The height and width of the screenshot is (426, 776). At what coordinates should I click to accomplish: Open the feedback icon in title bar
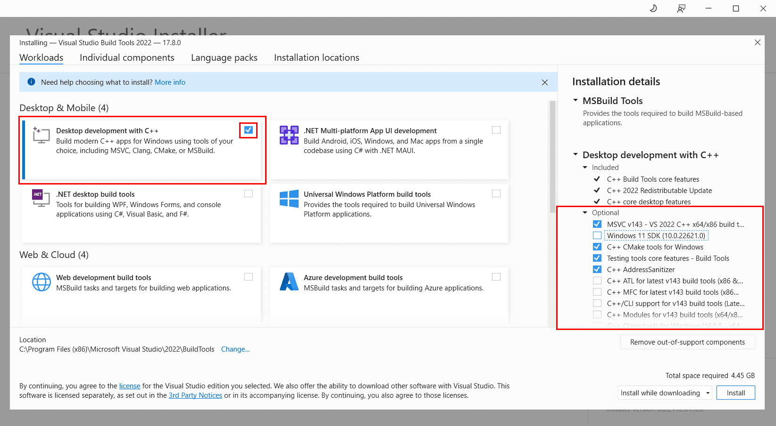(681, 8)
